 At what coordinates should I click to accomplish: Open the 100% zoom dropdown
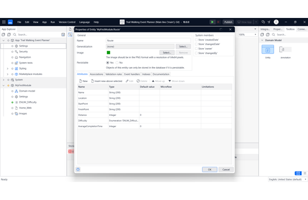(255, 34)
